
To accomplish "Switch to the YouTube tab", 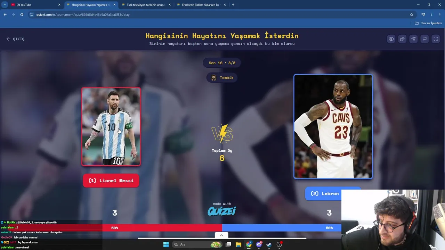I will coord(35,5).
